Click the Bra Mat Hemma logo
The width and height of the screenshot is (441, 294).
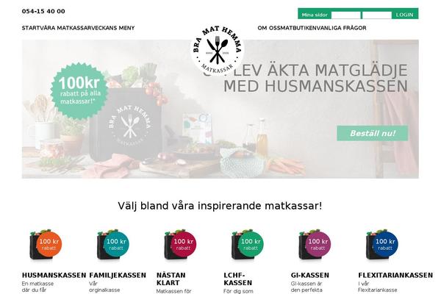[217, 51]
